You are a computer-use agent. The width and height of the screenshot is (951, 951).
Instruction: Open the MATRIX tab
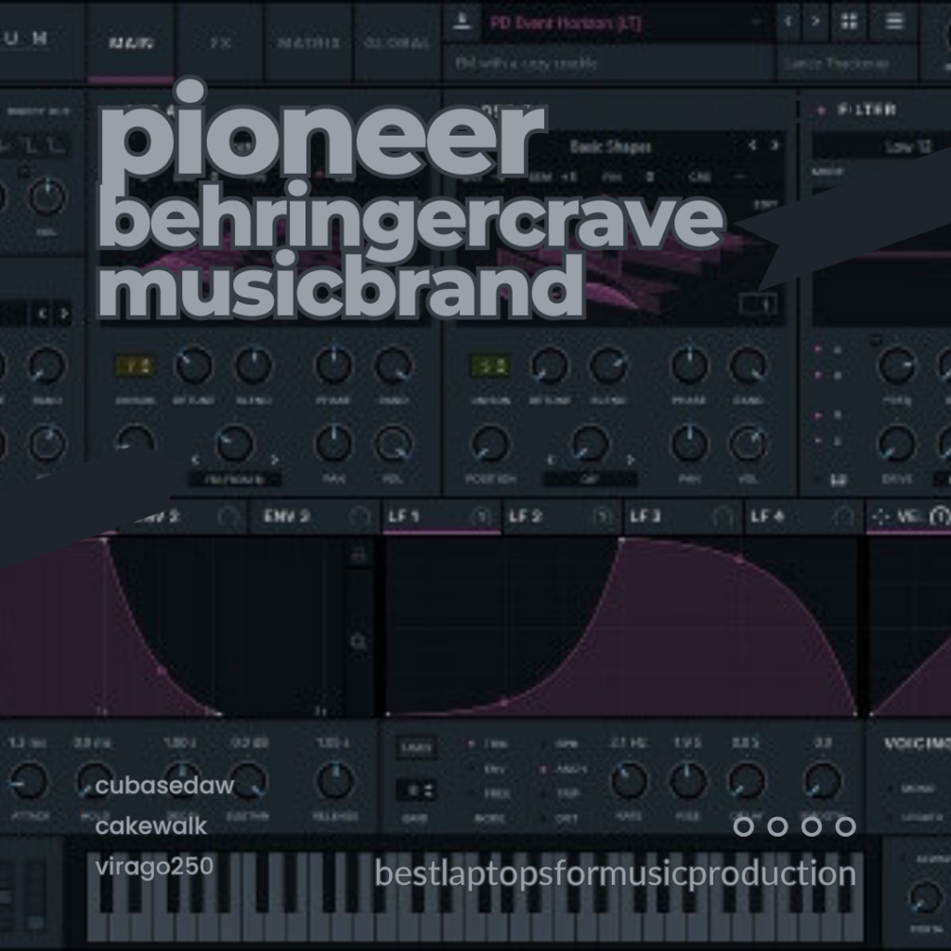click(308, 43)
